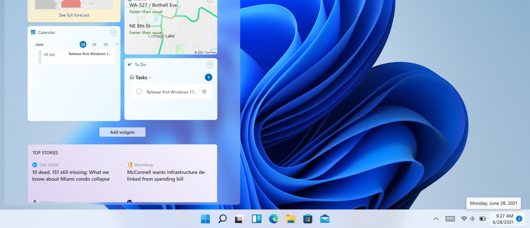The height and width of the screenshot is (228, 530).
Task: Click the Add widgets button
Action: coord(122,132)
